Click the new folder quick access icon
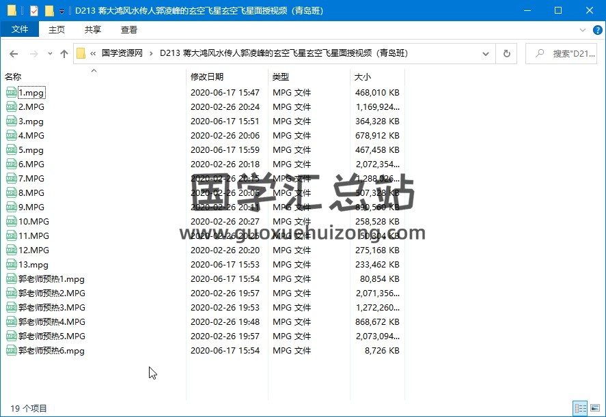 click(49, 10)
